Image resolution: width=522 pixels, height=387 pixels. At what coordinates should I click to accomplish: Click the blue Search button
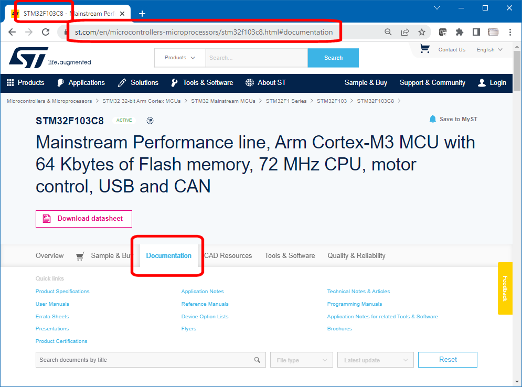333,58
